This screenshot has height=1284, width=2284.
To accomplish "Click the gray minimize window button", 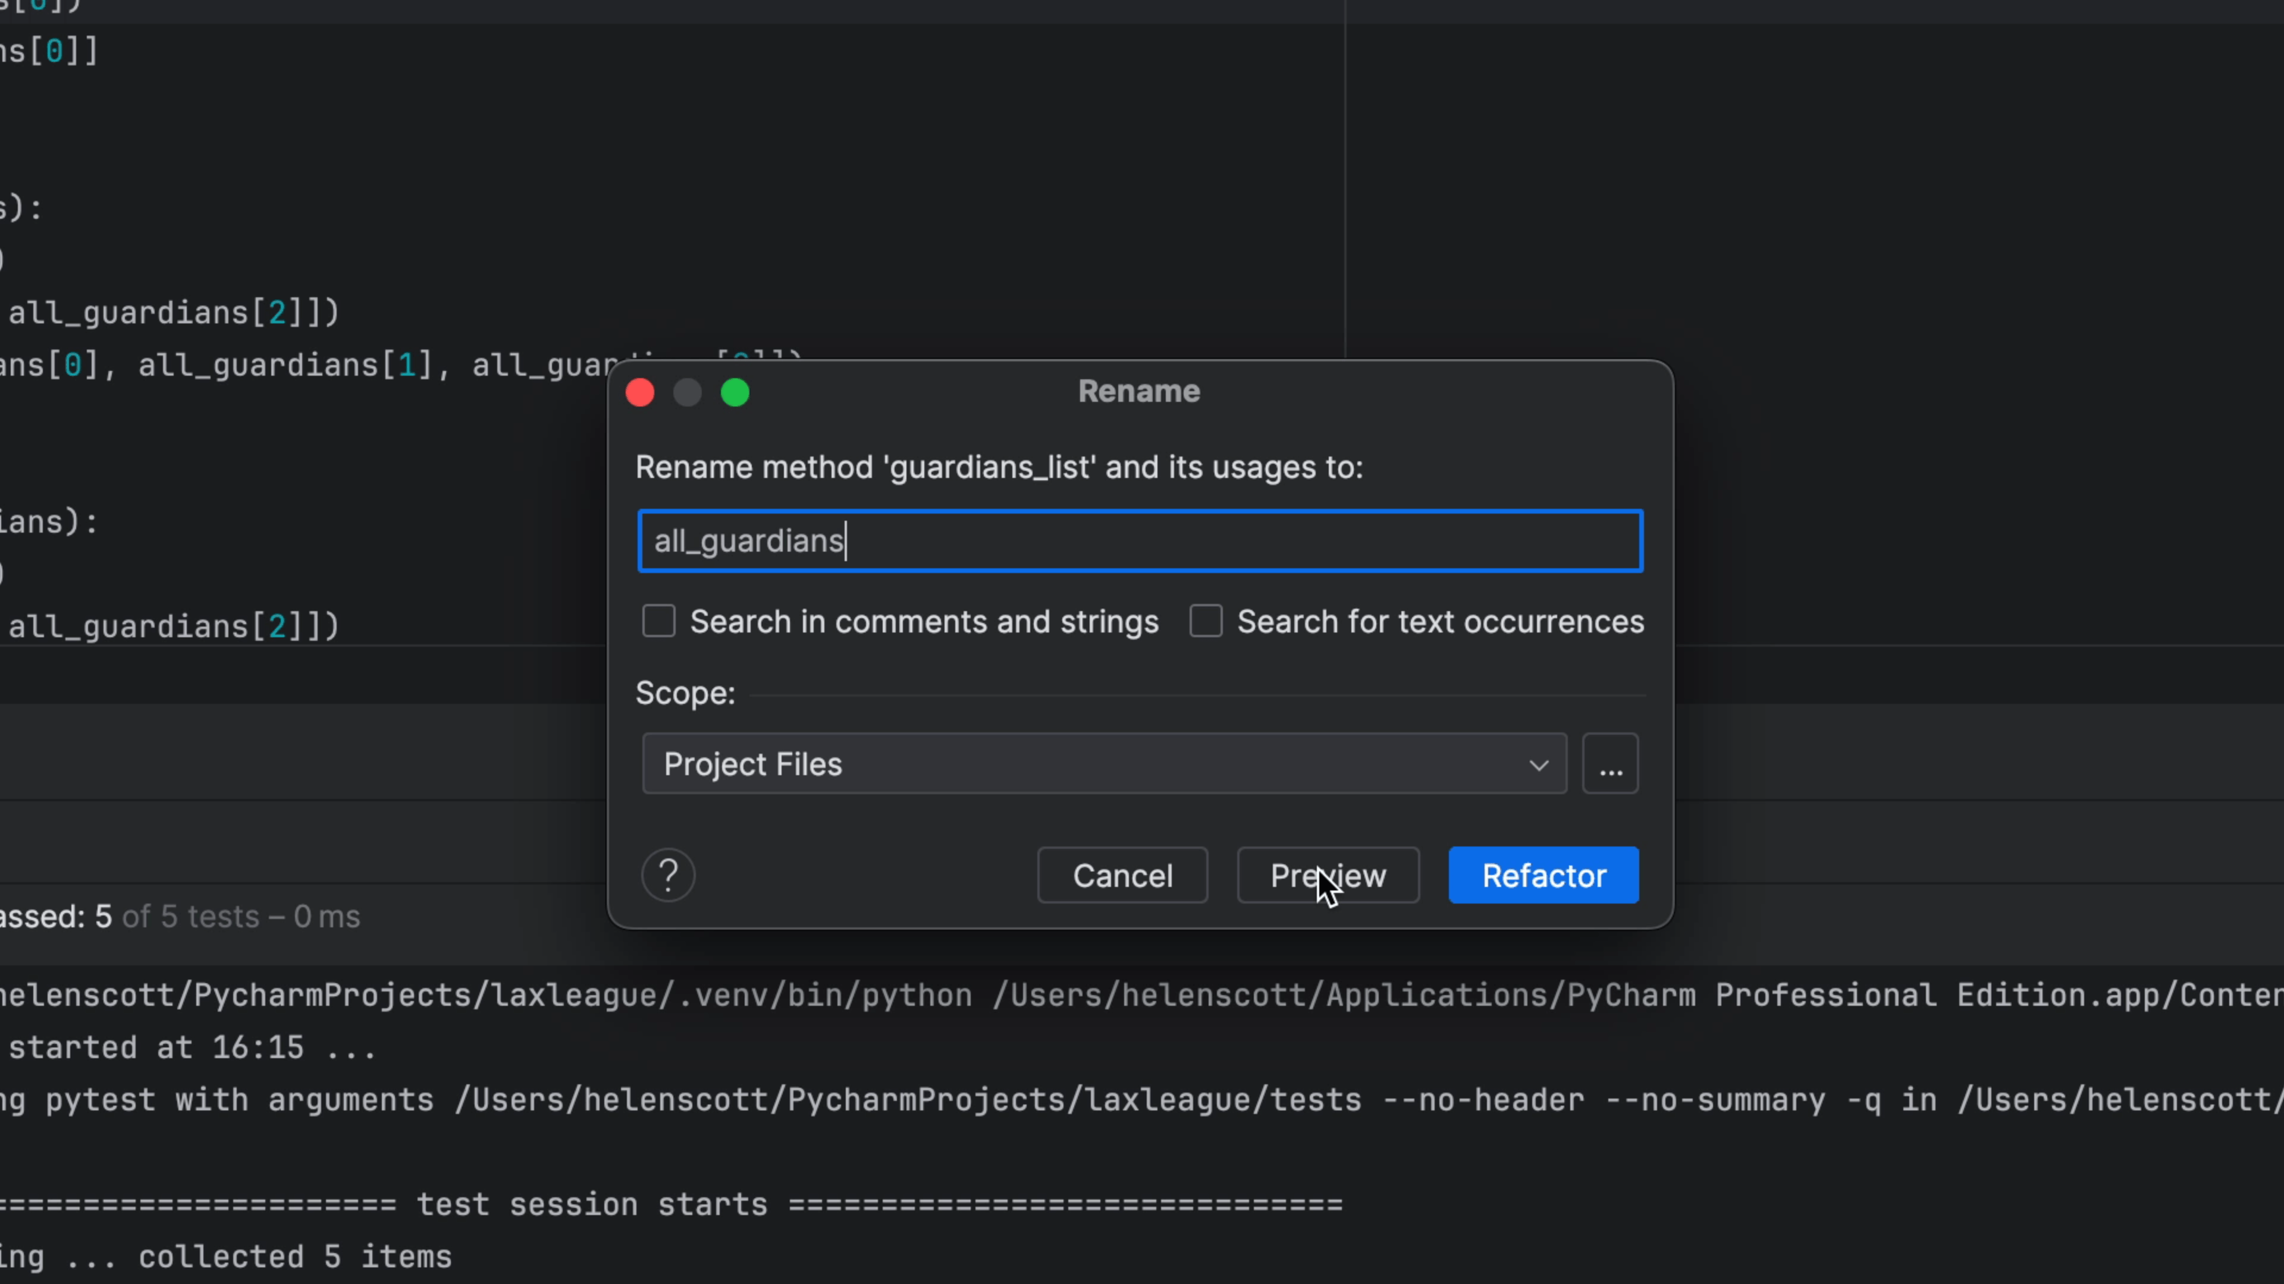I will tap(687, 392).
